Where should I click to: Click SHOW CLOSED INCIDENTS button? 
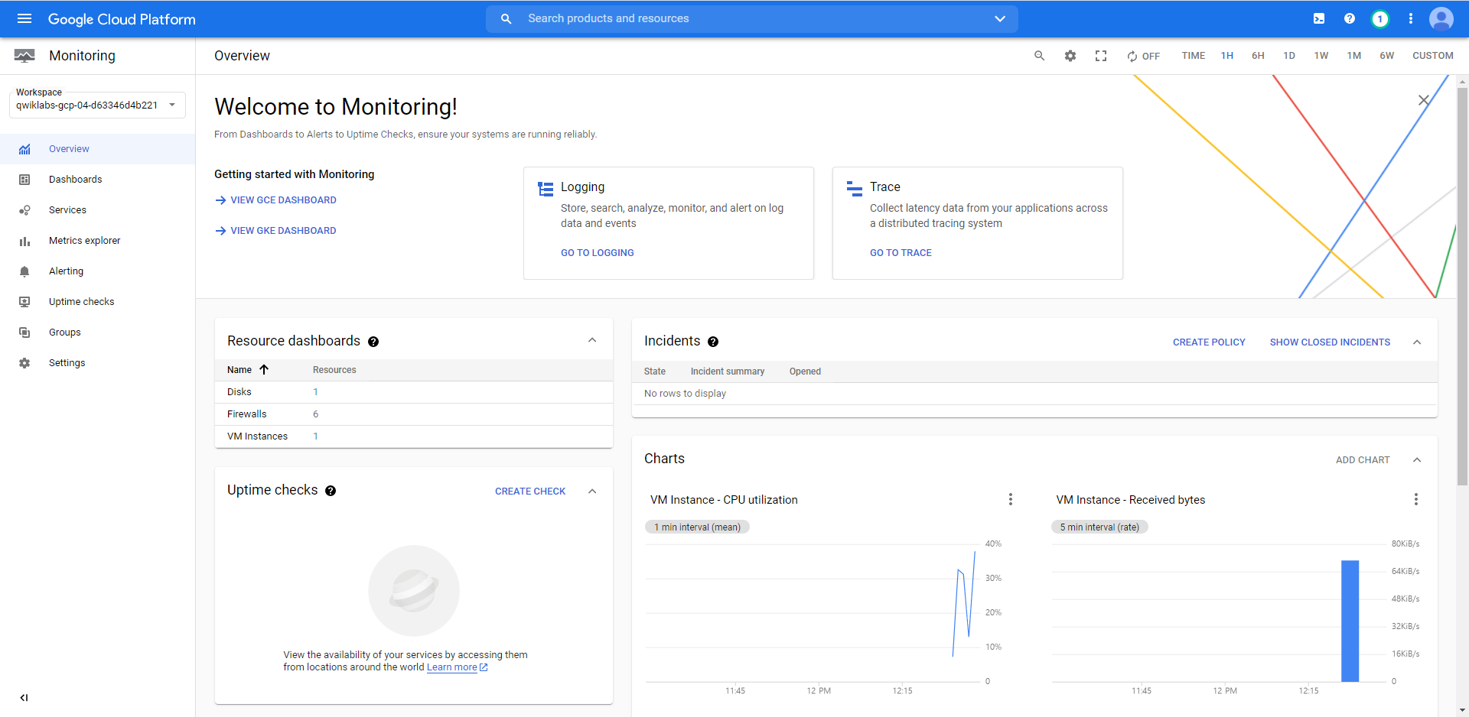[x=1330, y=342]
